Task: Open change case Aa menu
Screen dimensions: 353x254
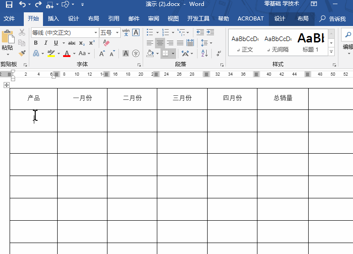Action: coord(85,53)
